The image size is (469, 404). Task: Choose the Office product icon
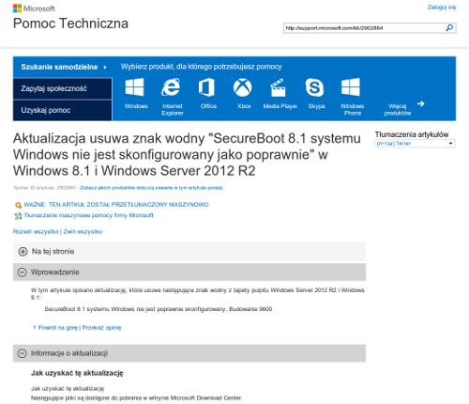tap(206, 87)
